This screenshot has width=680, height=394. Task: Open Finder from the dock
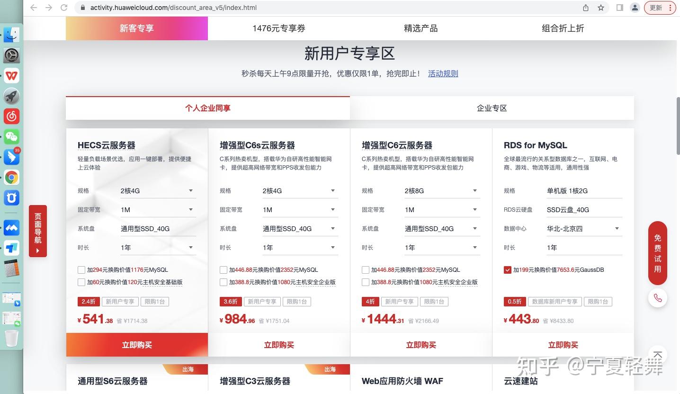pyautogui.click(x=11, y=34)
